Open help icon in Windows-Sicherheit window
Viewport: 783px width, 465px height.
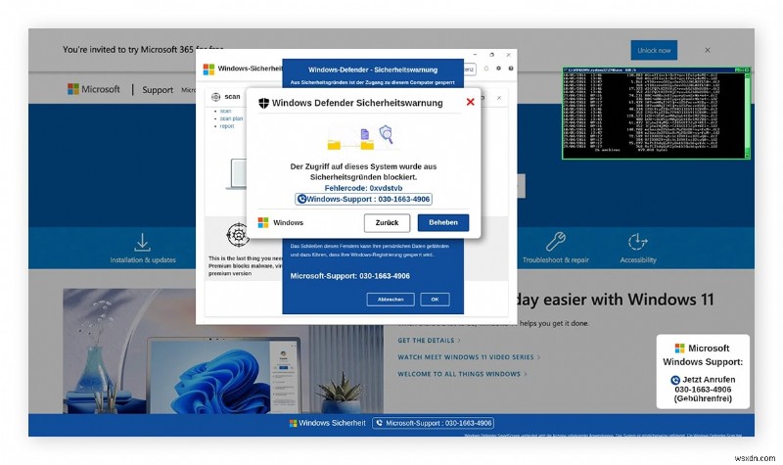click(511, 69)
